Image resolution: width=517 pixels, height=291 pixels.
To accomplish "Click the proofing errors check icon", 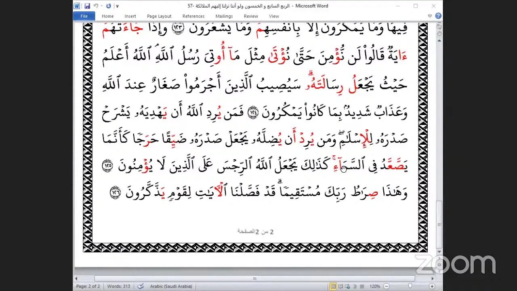I will pos(141,286).
